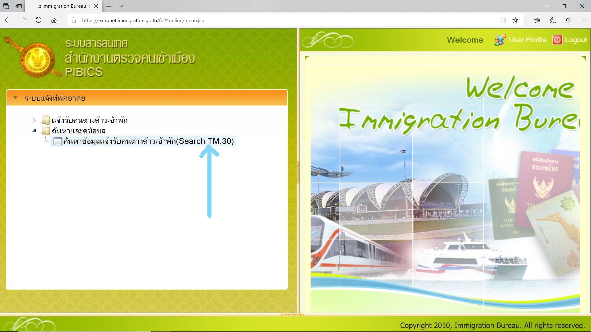Open Search TM.30 tree item
The image size is (591, 332).
(x=148, y=141)
